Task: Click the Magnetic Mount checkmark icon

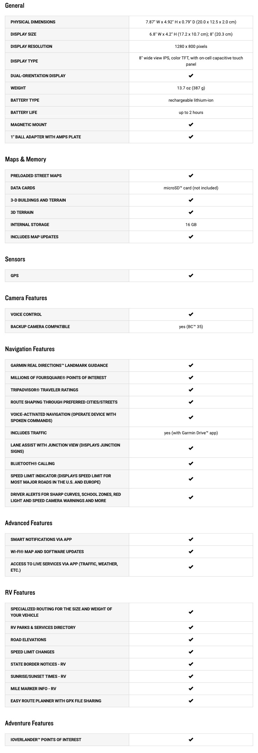Action: (x=191, y=125)
